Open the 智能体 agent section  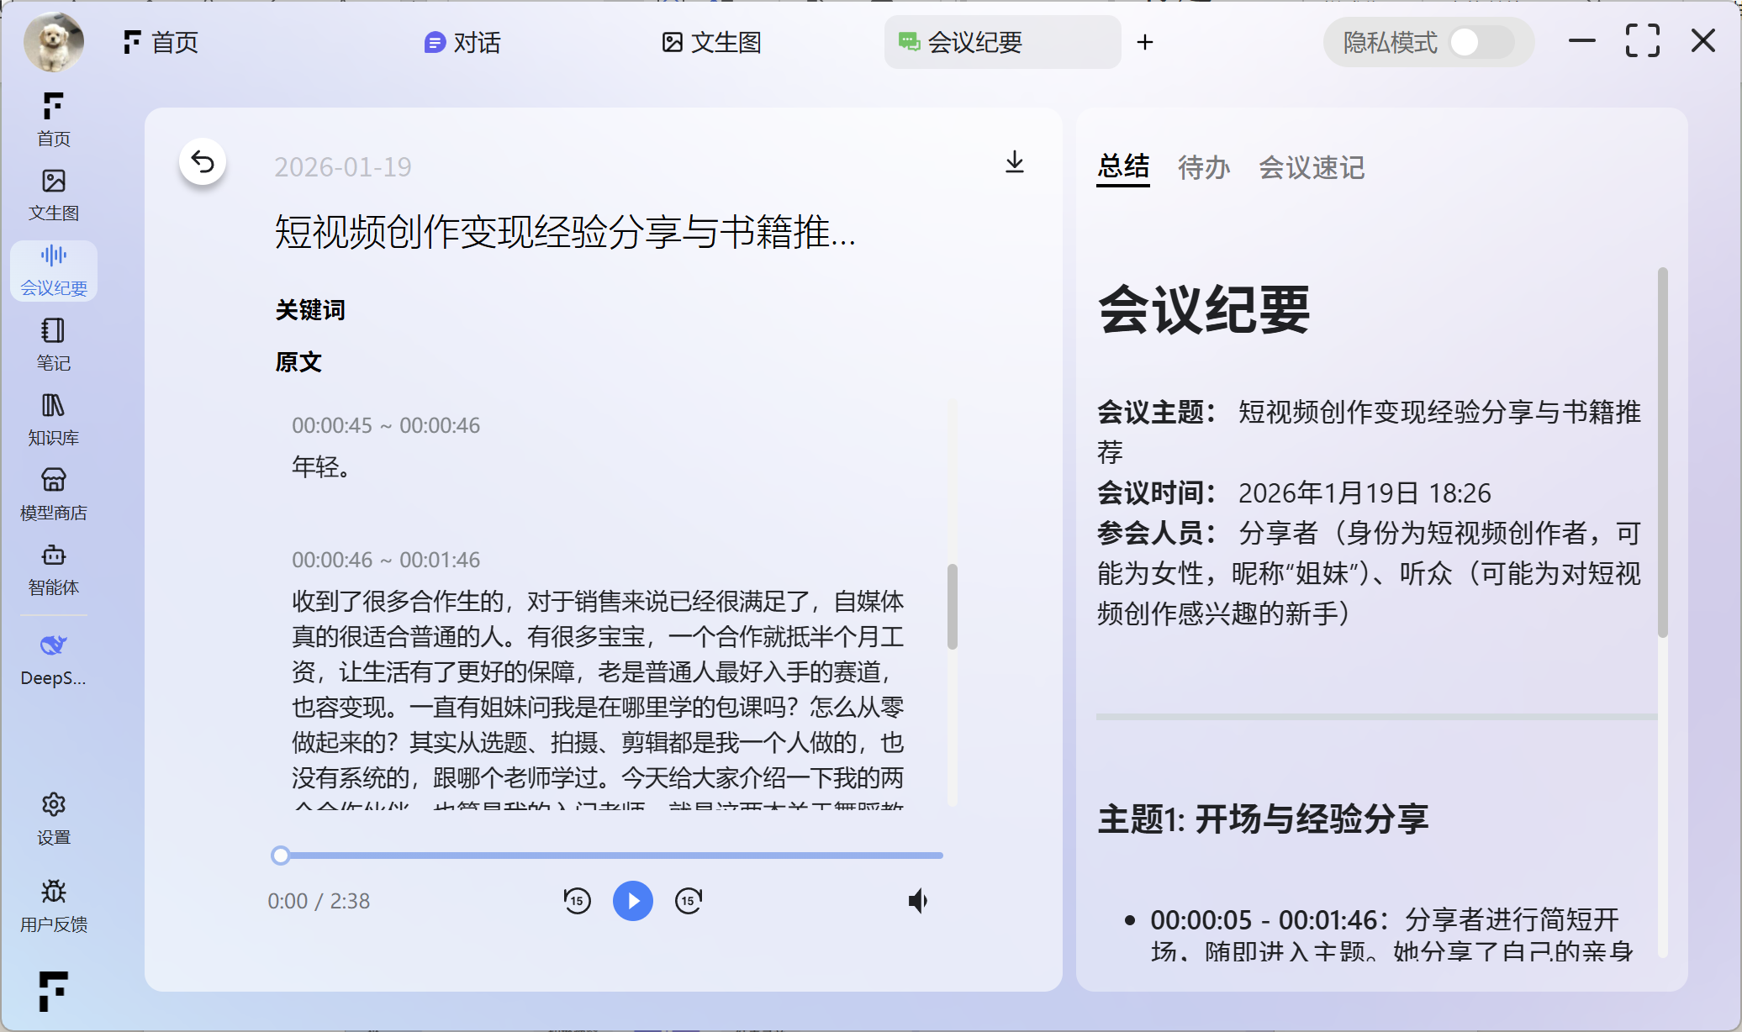[54, 568]
